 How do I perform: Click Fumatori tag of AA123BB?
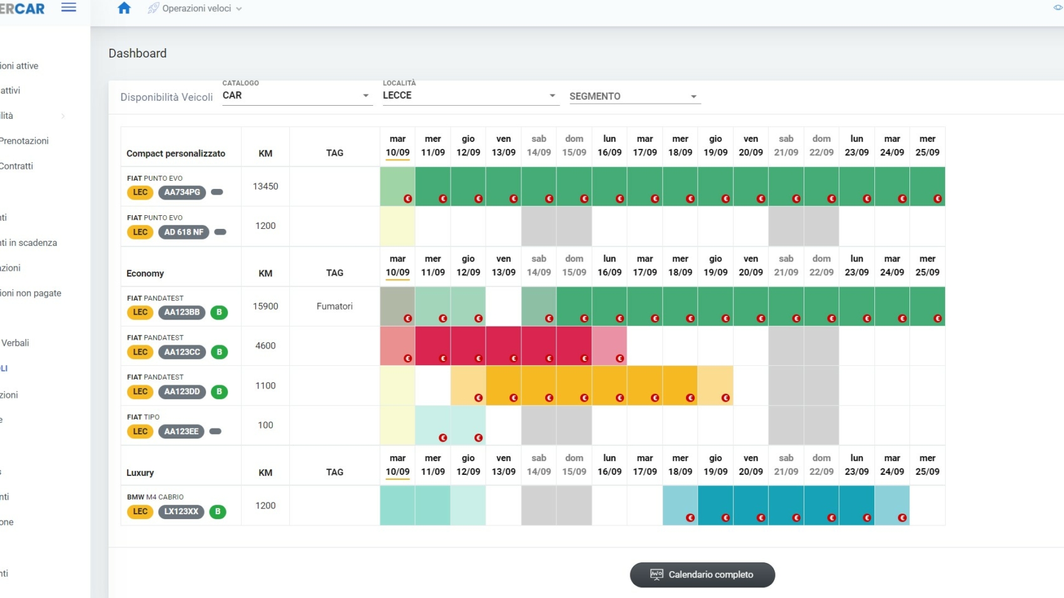[x=334, y=307]
